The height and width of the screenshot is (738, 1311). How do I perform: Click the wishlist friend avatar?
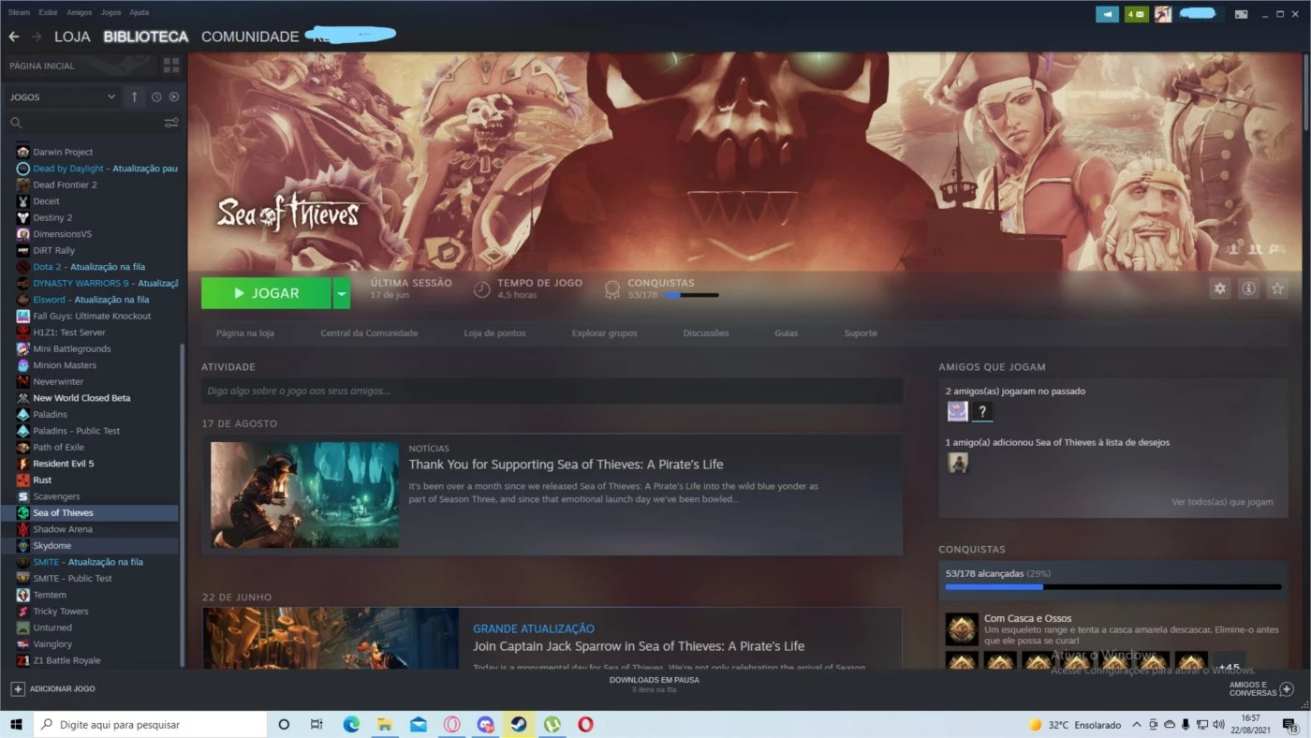point(957,462)
